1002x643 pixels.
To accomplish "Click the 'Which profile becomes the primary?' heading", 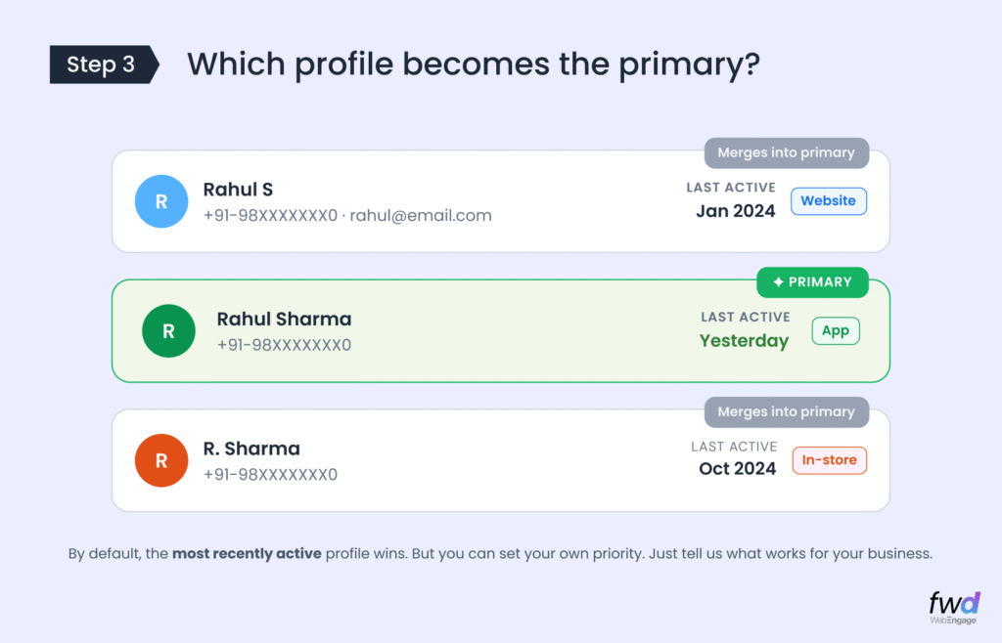I will click(x=474, y=64).
